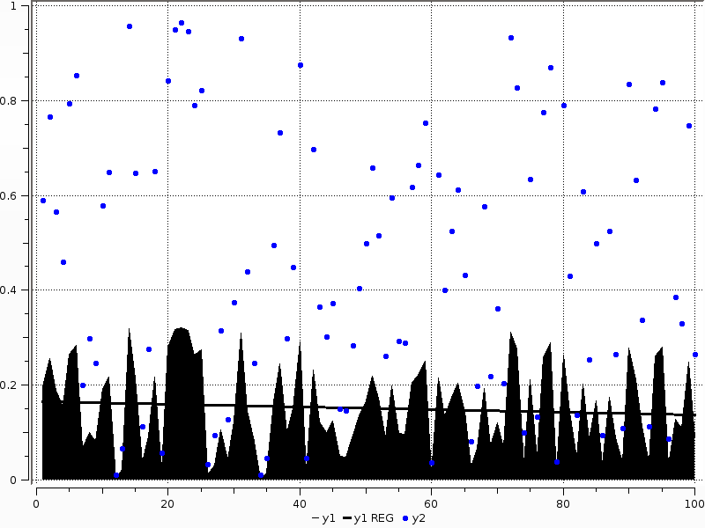This screenshot has width=705, height=528.
Task: Click x-axis tick label 80
Action: (563, 503)
